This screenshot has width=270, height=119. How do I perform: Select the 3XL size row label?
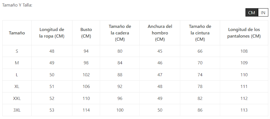click(17, 110)
